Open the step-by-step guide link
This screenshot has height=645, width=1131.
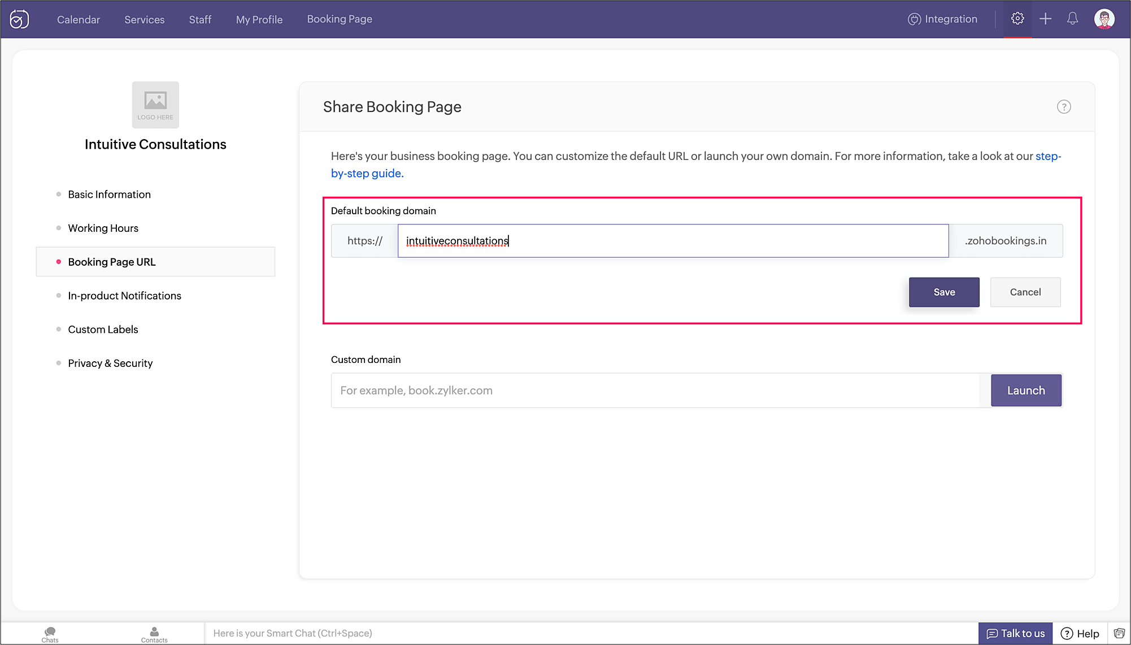click(367, 174)
